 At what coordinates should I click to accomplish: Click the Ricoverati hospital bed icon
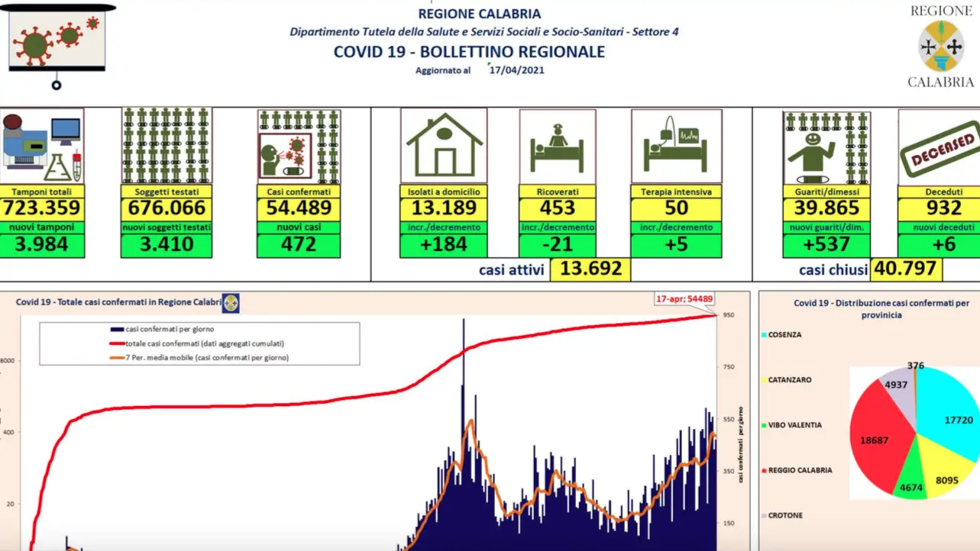click(x=558, y=146)
